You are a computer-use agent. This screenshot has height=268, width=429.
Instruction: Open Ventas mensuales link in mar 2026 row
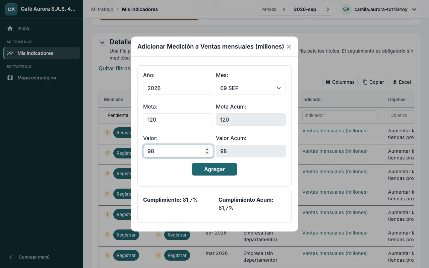click(x=335, y=253)
